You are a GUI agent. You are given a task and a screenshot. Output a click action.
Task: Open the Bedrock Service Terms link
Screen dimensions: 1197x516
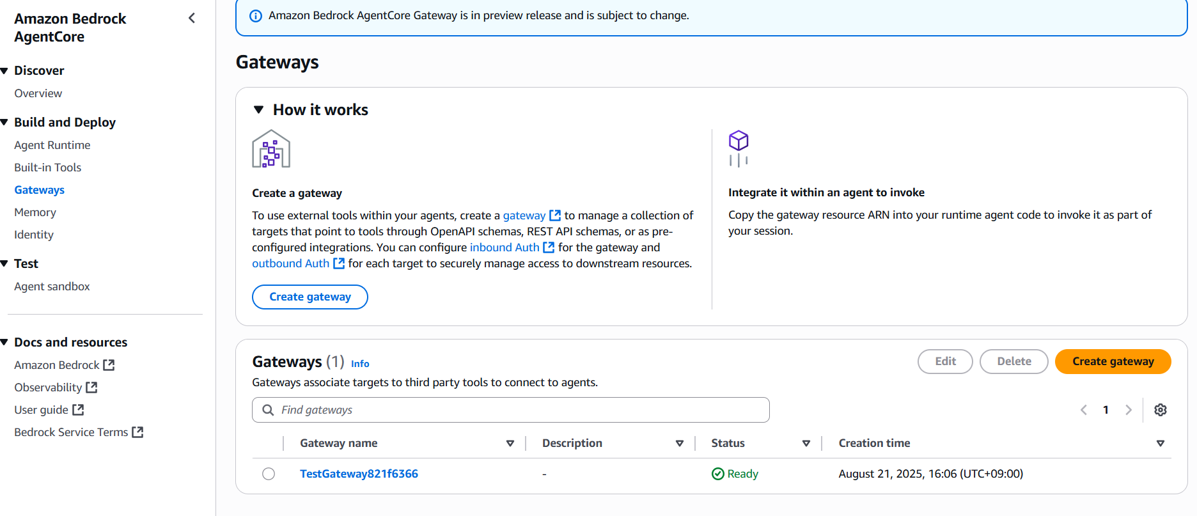point(71,432)
